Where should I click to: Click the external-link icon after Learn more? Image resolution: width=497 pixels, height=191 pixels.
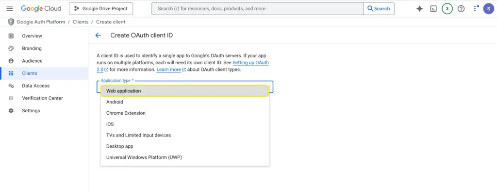184,69
